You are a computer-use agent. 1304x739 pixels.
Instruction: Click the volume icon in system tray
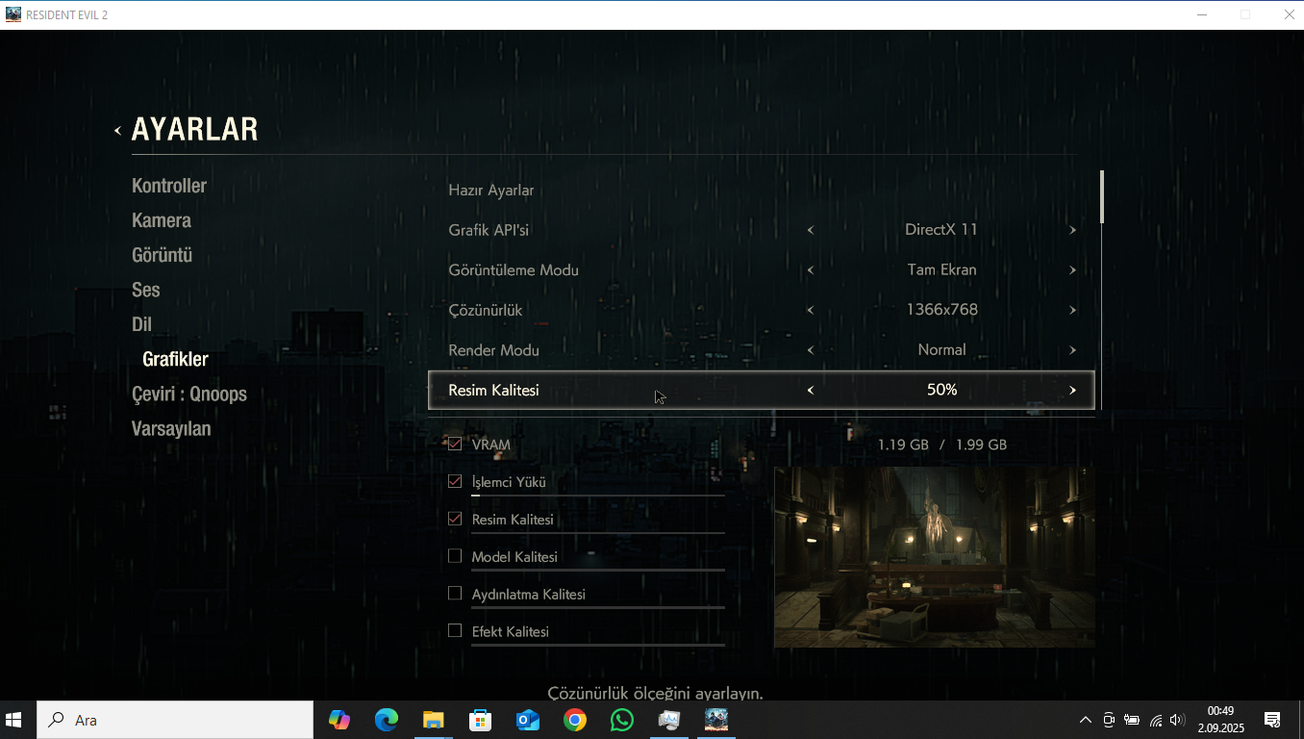1177,720
